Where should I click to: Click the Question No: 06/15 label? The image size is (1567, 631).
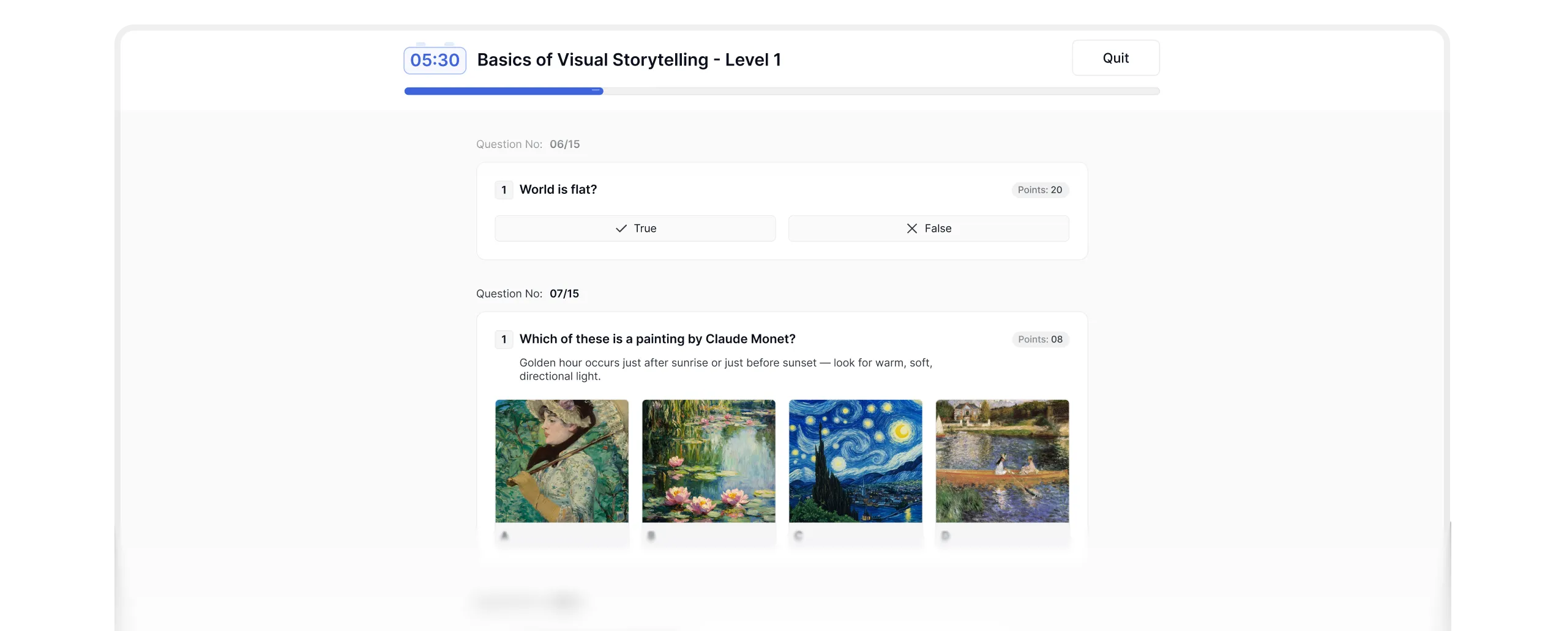tap(528, 144)
